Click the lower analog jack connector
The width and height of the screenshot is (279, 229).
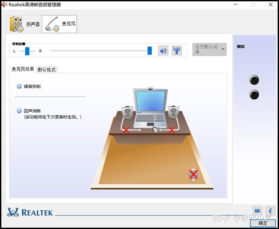pyautogui.click(x=254, y=94)
